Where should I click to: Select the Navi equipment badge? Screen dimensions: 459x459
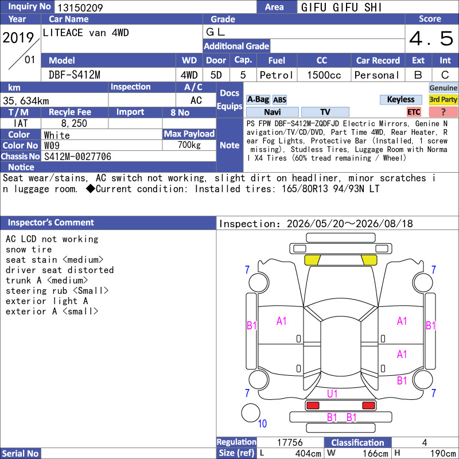[x=272, y=112]
